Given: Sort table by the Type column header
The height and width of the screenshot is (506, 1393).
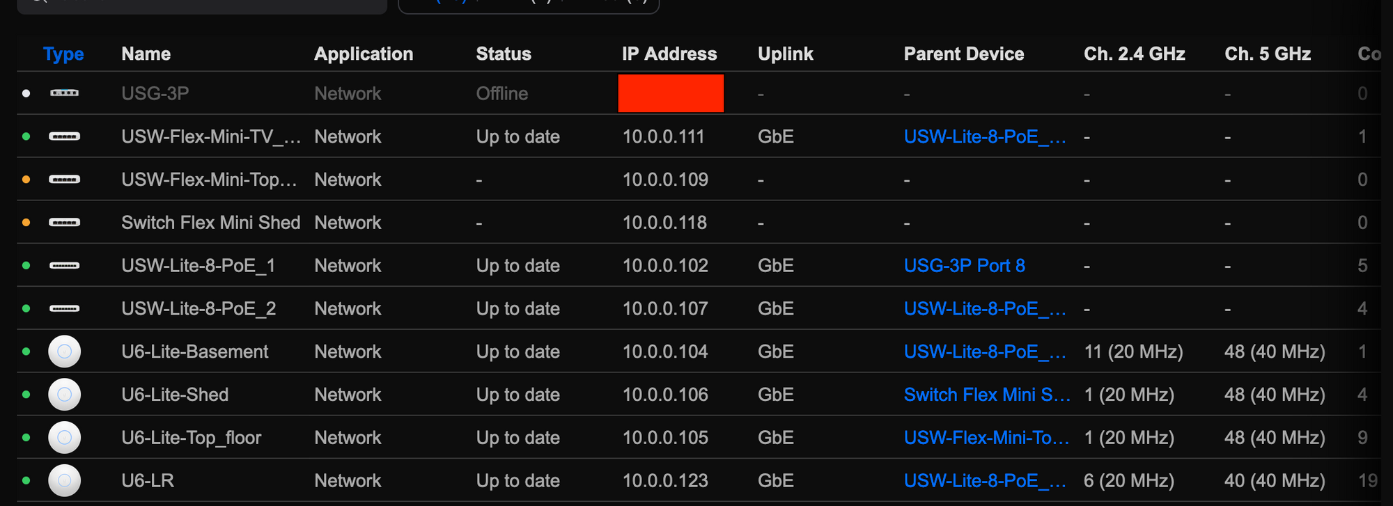Looking at the screenshot, I should pos(63,54).
